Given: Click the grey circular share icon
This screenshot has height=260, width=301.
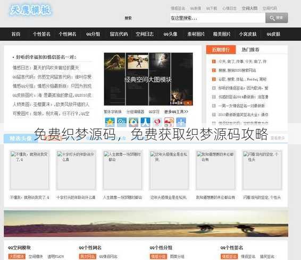Looking at the screenshot, I should [133, 122].
